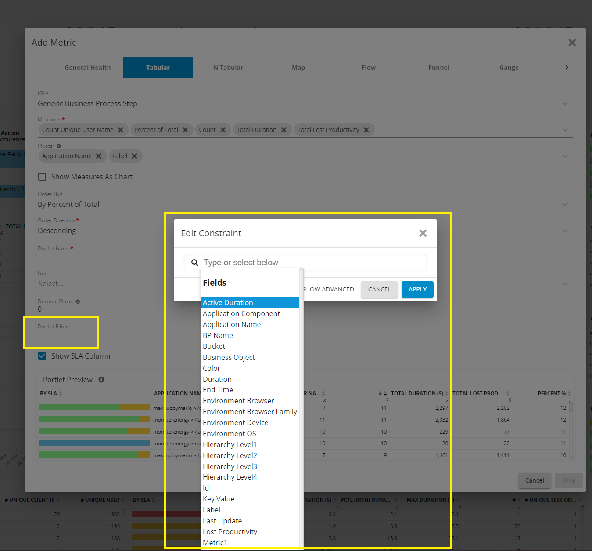Screen dimensions: 592x551
Task: Remove the Total Lost Productivity chip
Action: [366, 130]
